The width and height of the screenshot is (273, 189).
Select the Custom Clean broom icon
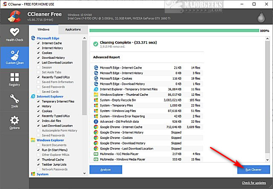pos(15,57)
